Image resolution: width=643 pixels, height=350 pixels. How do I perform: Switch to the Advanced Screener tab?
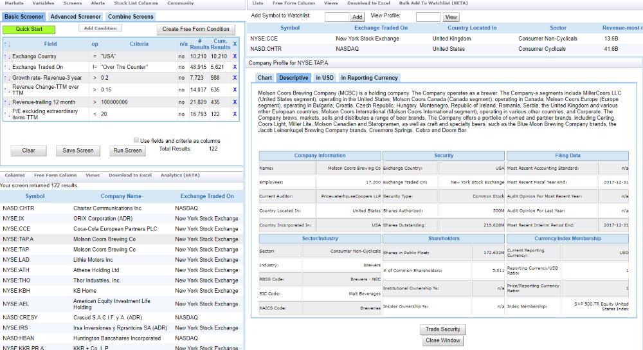point(75,17)
